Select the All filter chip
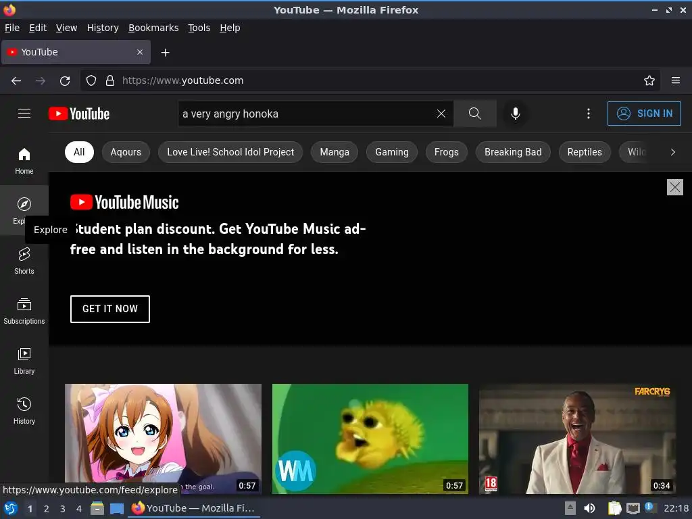The image size is (692, 519). (x=79, y=152)
